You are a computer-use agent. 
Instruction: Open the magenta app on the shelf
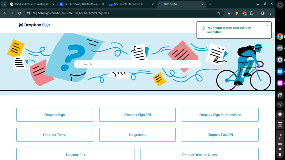click(280, 83)
